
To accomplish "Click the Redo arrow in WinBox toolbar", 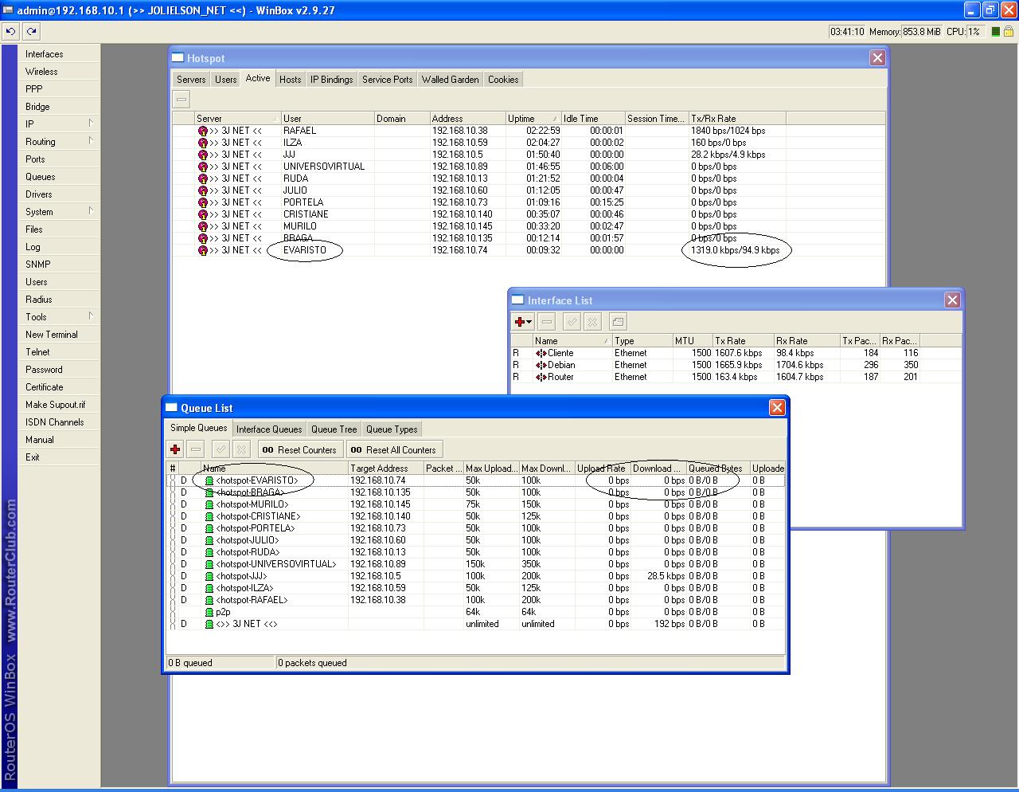I will [31, 32].
